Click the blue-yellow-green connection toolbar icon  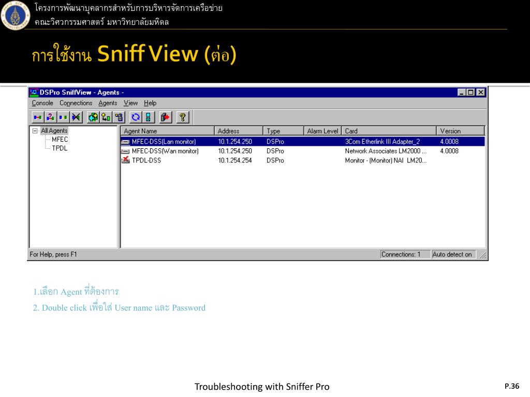point(63,117)
